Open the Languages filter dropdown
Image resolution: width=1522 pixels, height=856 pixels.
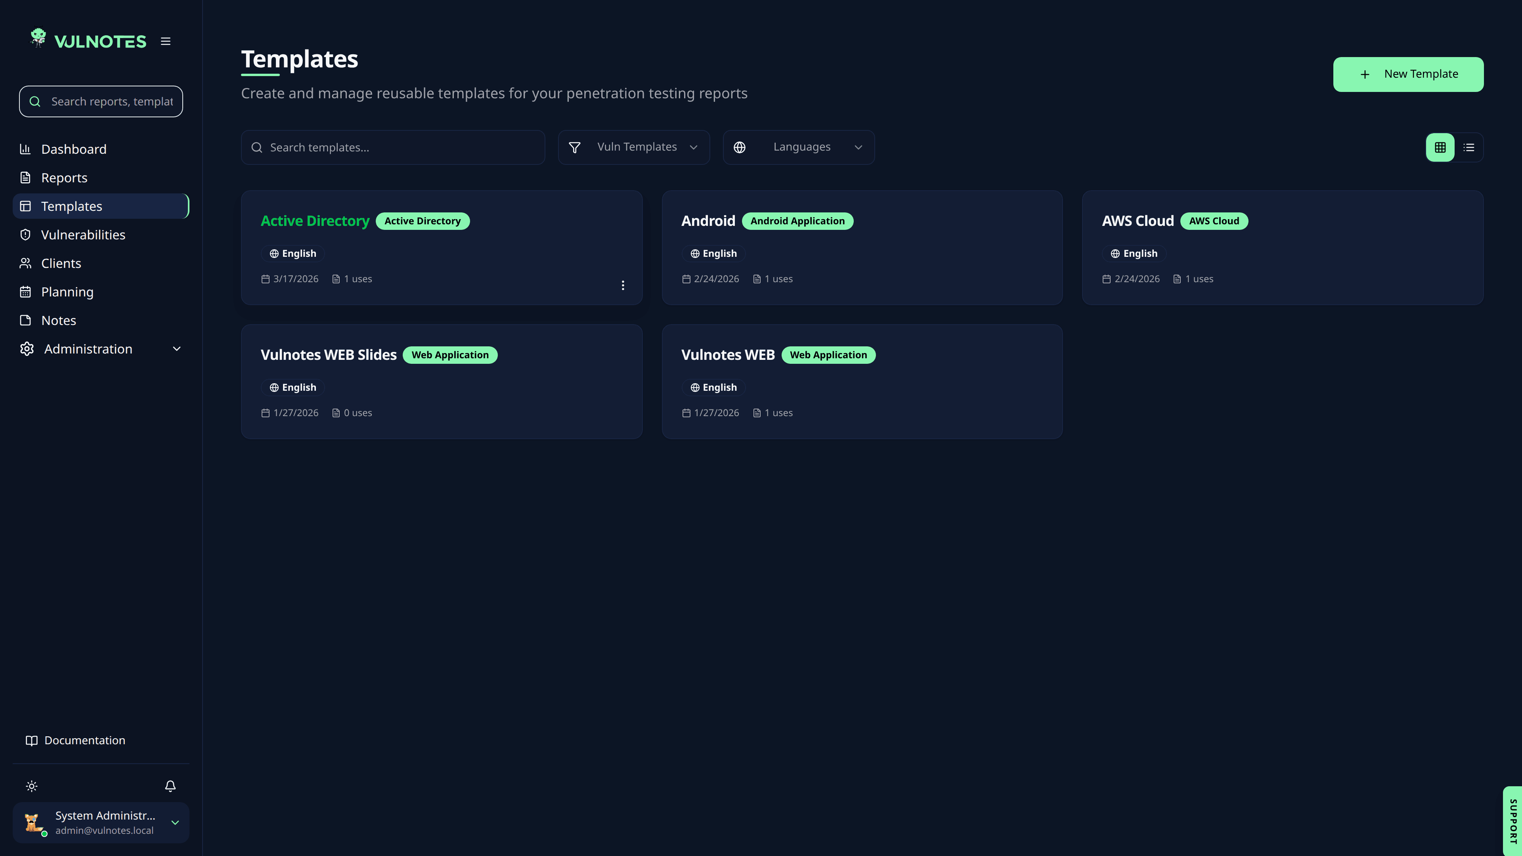pos(799,147)
